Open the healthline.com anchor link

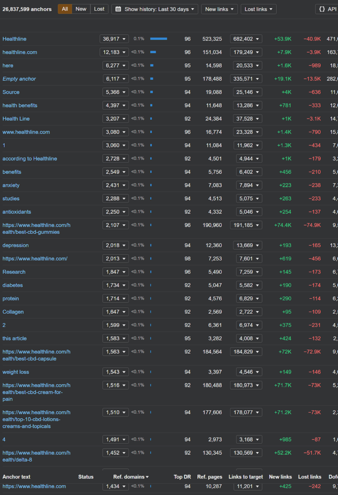coord(20,52)
